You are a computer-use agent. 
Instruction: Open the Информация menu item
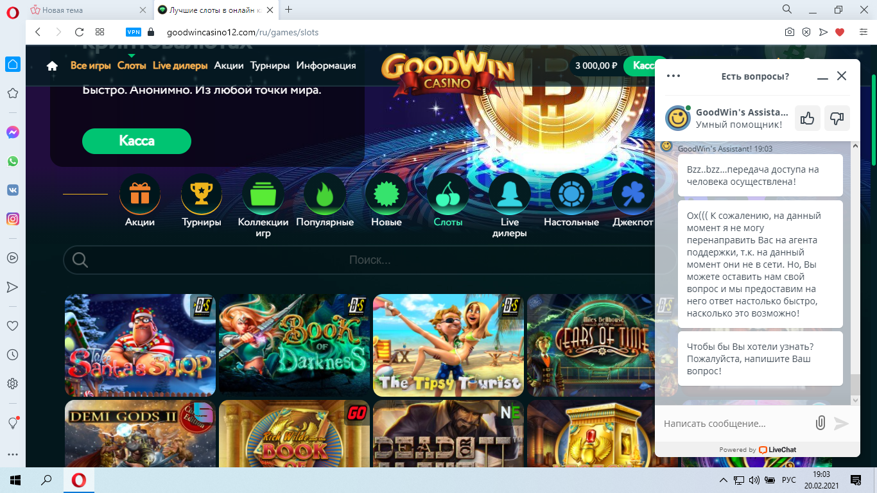tap(326, 65)
